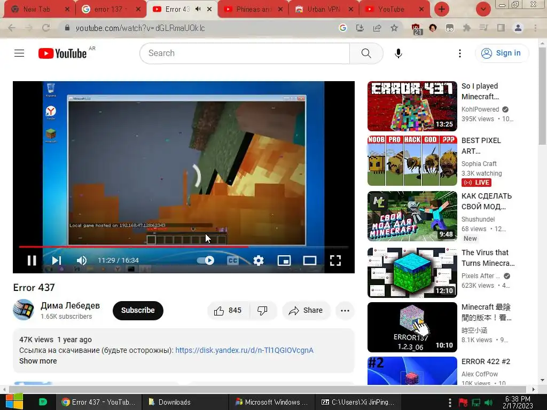Image resolution: width=547 pixels, height=410 pixels.
Task: Open Downloads window from taskbar
Action: tap(185, 402)
